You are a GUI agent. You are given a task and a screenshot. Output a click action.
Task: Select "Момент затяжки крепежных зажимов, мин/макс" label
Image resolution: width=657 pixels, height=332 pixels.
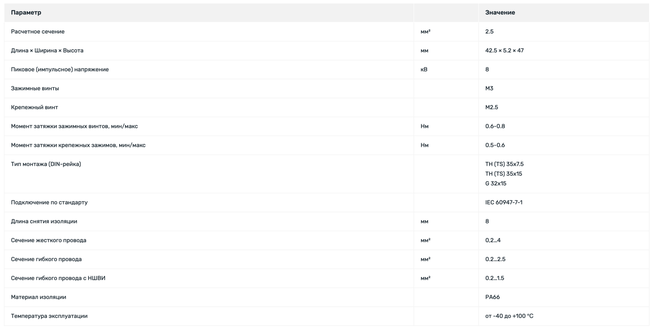tap(78, 145)
